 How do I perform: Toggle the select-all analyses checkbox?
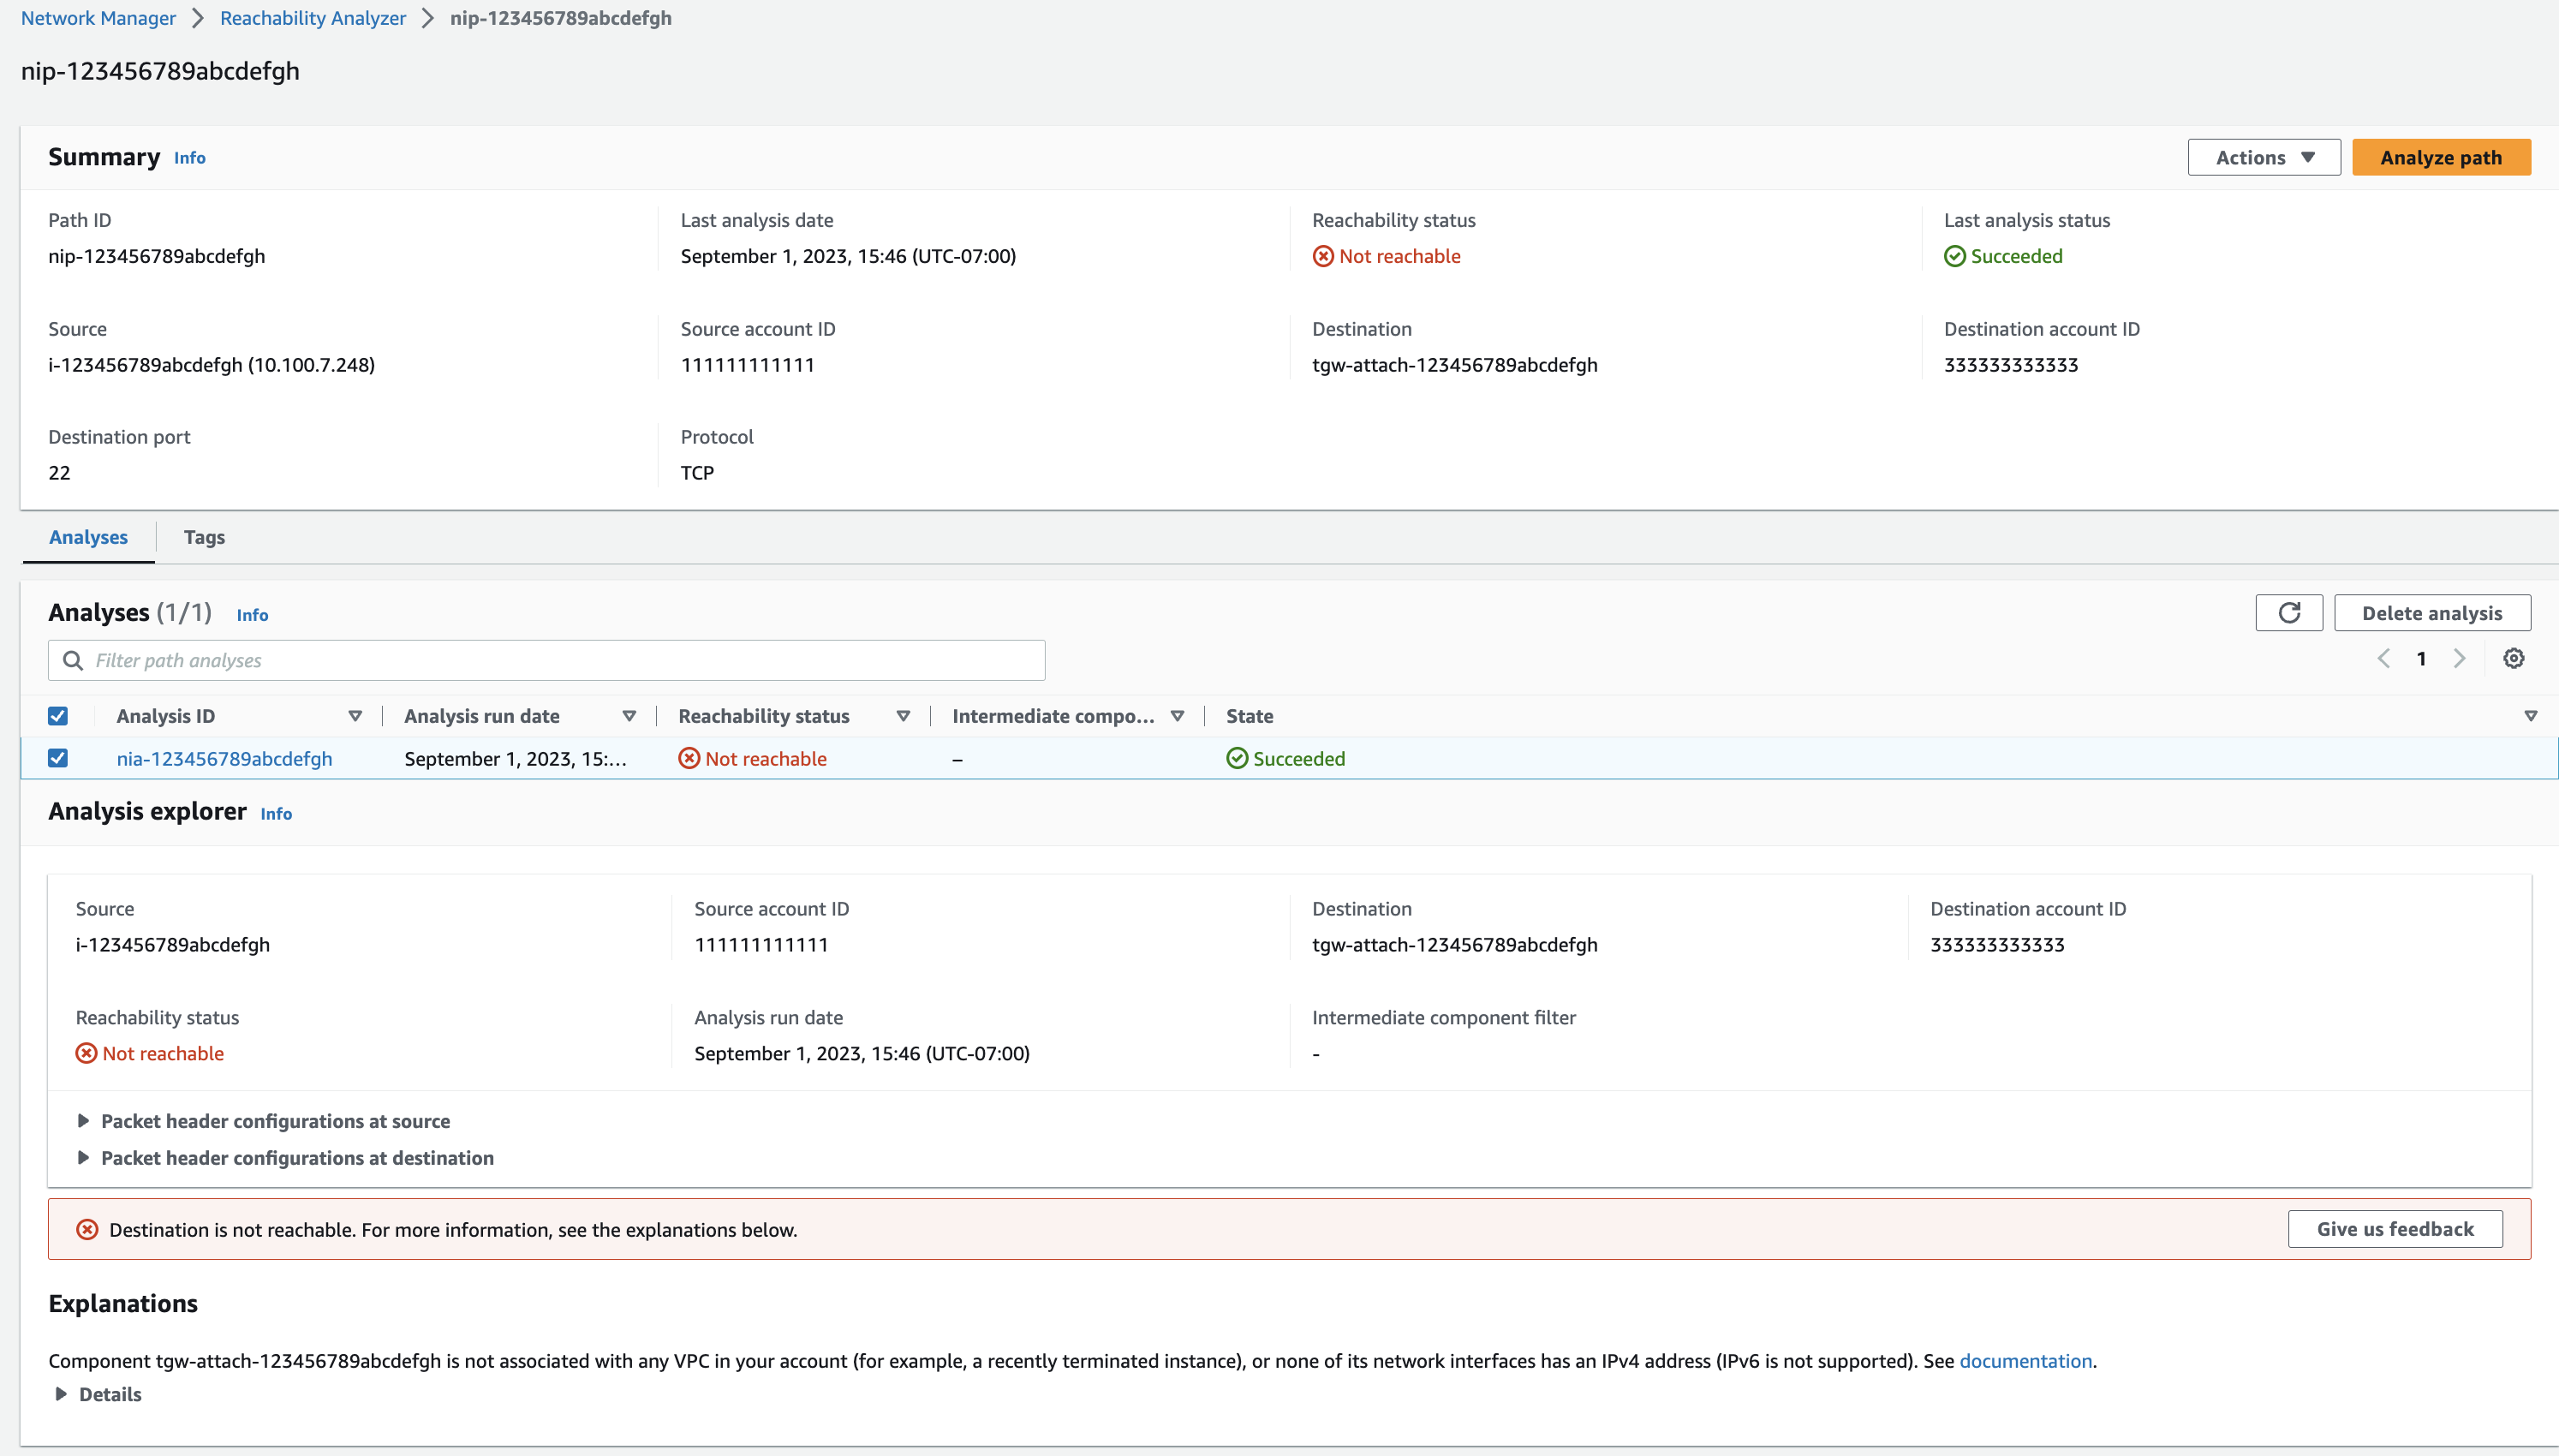pos(58,716)
